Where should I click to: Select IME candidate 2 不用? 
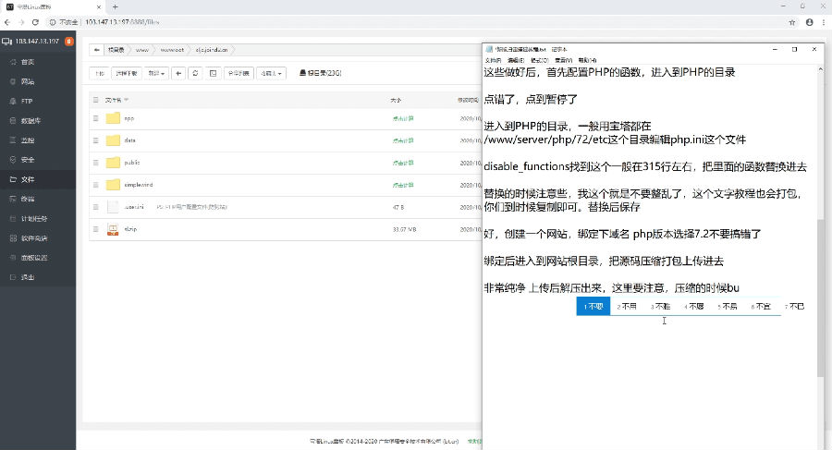(x=627, y=306)
